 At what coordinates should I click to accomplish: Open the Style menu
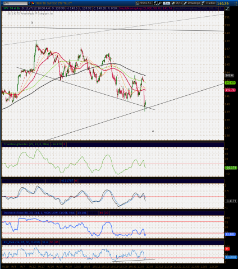click(177, 3)
